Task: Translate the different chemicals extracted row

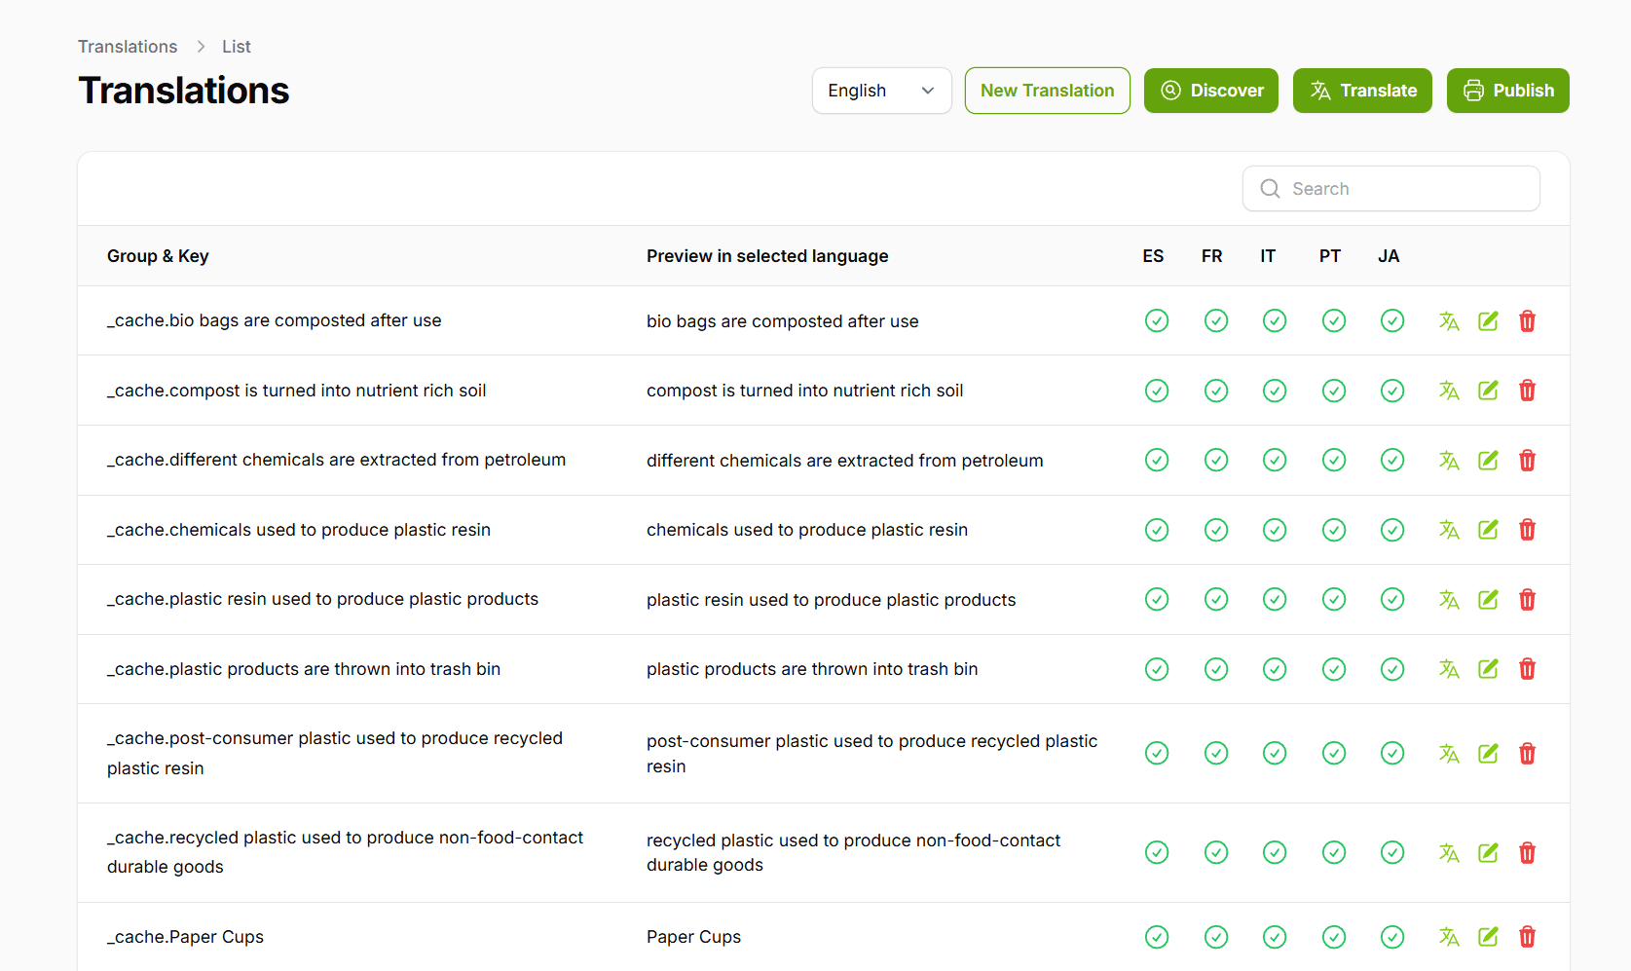Action: [1449, 460]
